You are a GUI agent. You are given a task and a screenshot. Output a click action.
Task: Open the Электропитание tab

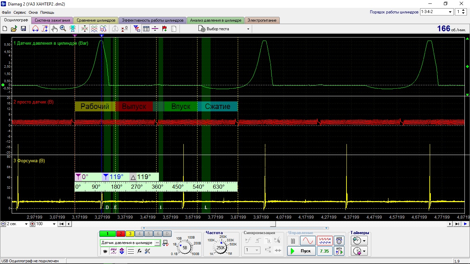[x=262, y=20]
